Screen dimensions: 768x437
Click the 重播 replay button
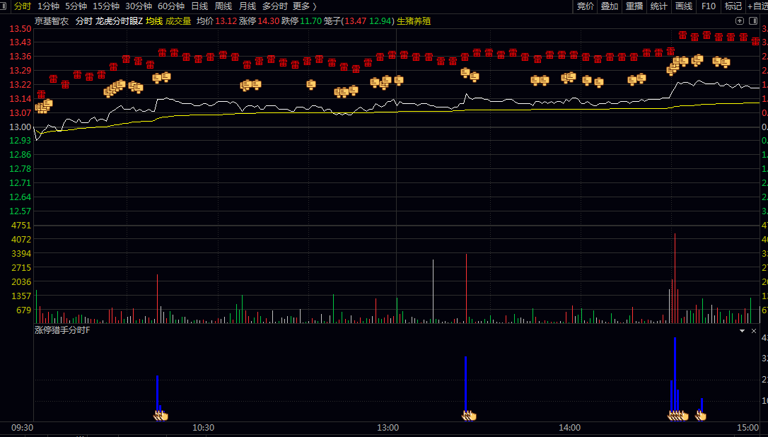(634, 6)
